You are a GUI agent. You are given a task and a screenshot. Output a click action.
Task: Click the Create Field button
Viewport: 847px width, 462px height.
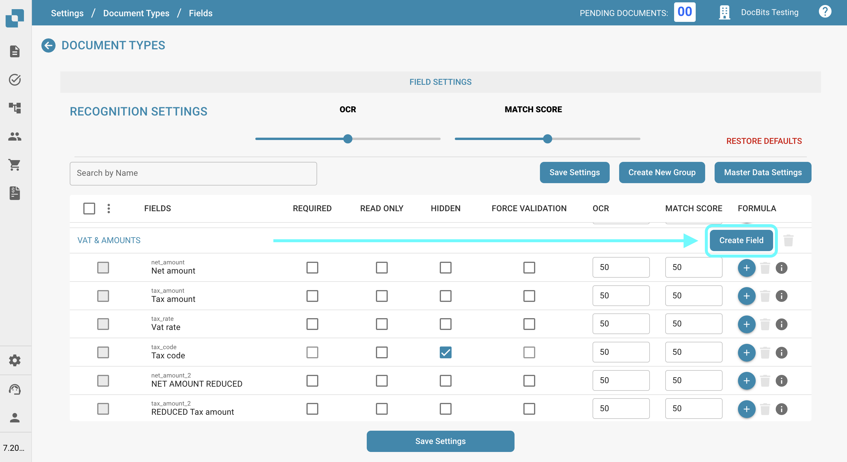click(x=741, y=240)
